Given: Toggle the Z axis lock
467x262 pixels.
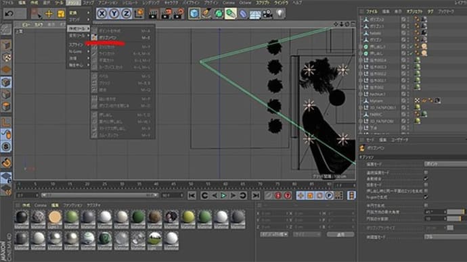Looking at the screenshot, I should pos(127,14).
